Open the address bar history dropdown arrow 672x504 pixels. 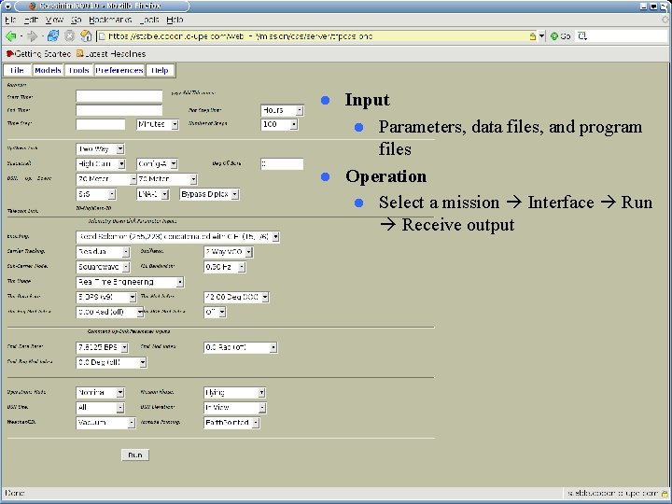click(x=541, y=36)
